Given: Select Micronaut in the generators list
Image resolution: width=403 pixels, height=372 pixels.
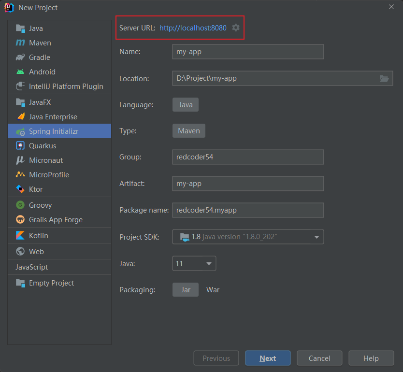Looking at the screenshot, I should point(59,160).
